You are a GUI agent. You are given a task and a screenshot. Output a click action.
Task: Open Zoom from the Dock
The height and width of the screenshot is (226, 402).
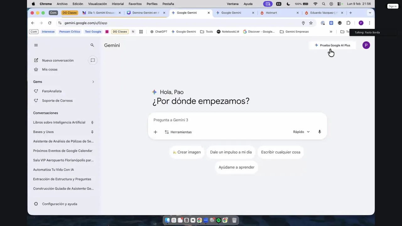(x=206, y=220)
